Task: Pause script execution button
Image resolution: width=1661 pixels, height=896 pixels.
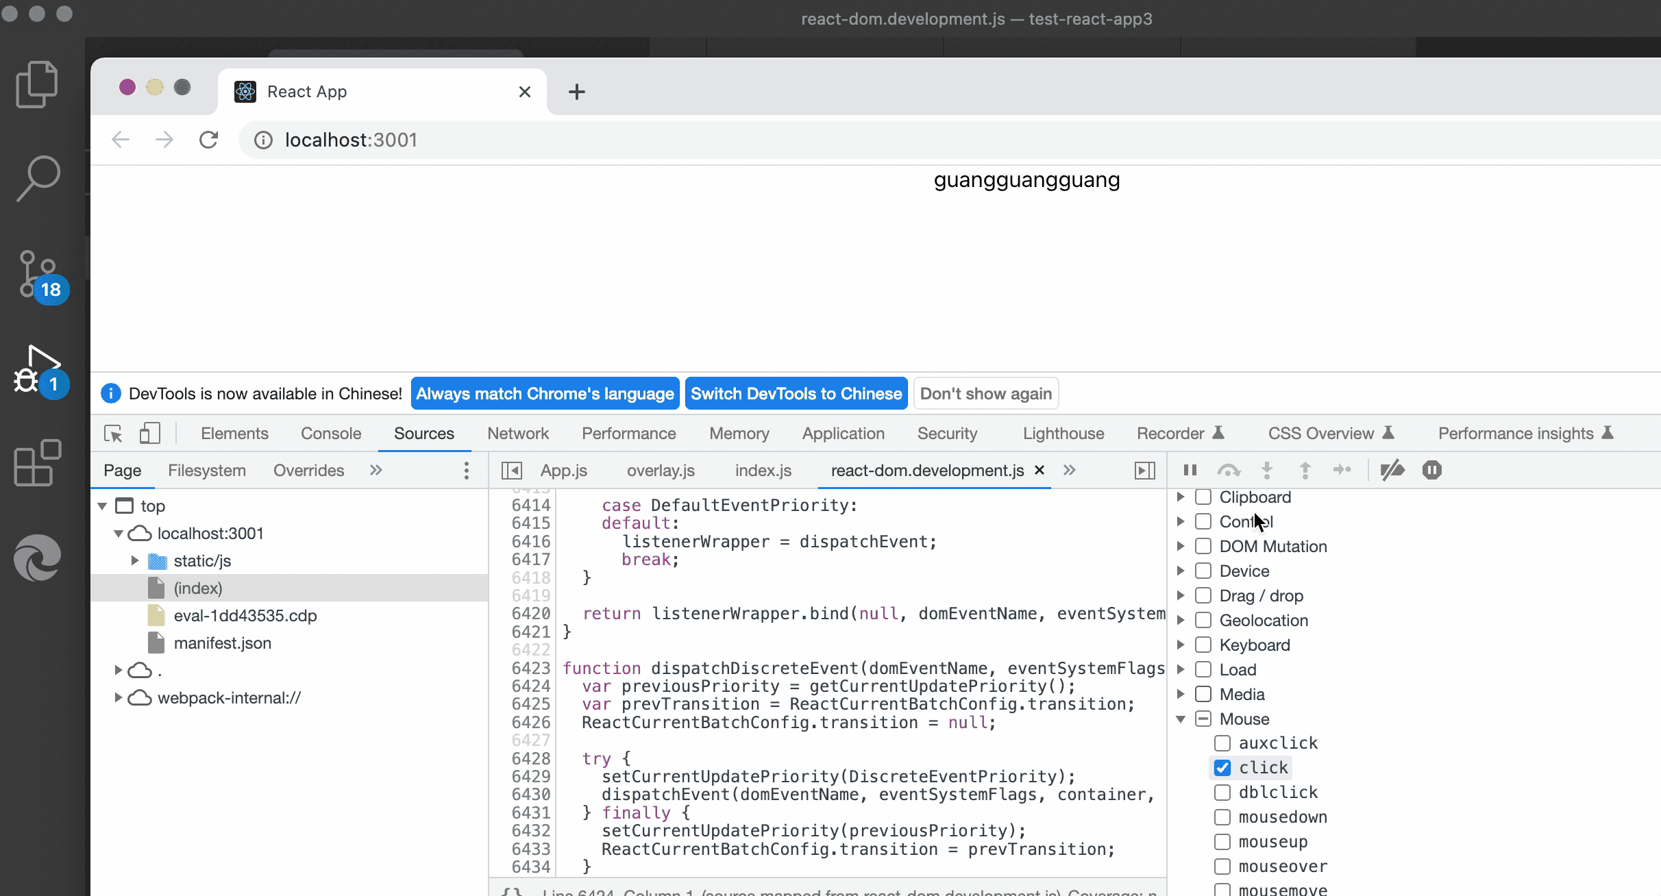Action: coord(1190,470)
